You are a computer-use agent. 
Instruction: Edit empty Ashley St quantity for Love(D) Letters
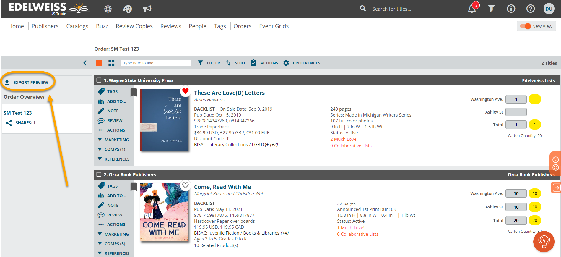coord(516,112)
